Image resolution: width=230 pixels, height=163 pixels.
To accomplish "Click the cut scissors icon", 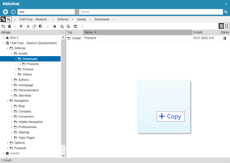I will coord(28,26).
